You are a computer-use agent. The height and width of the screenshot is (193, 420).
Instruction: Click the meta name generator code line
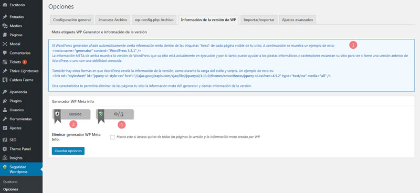[x=97, y=50]
